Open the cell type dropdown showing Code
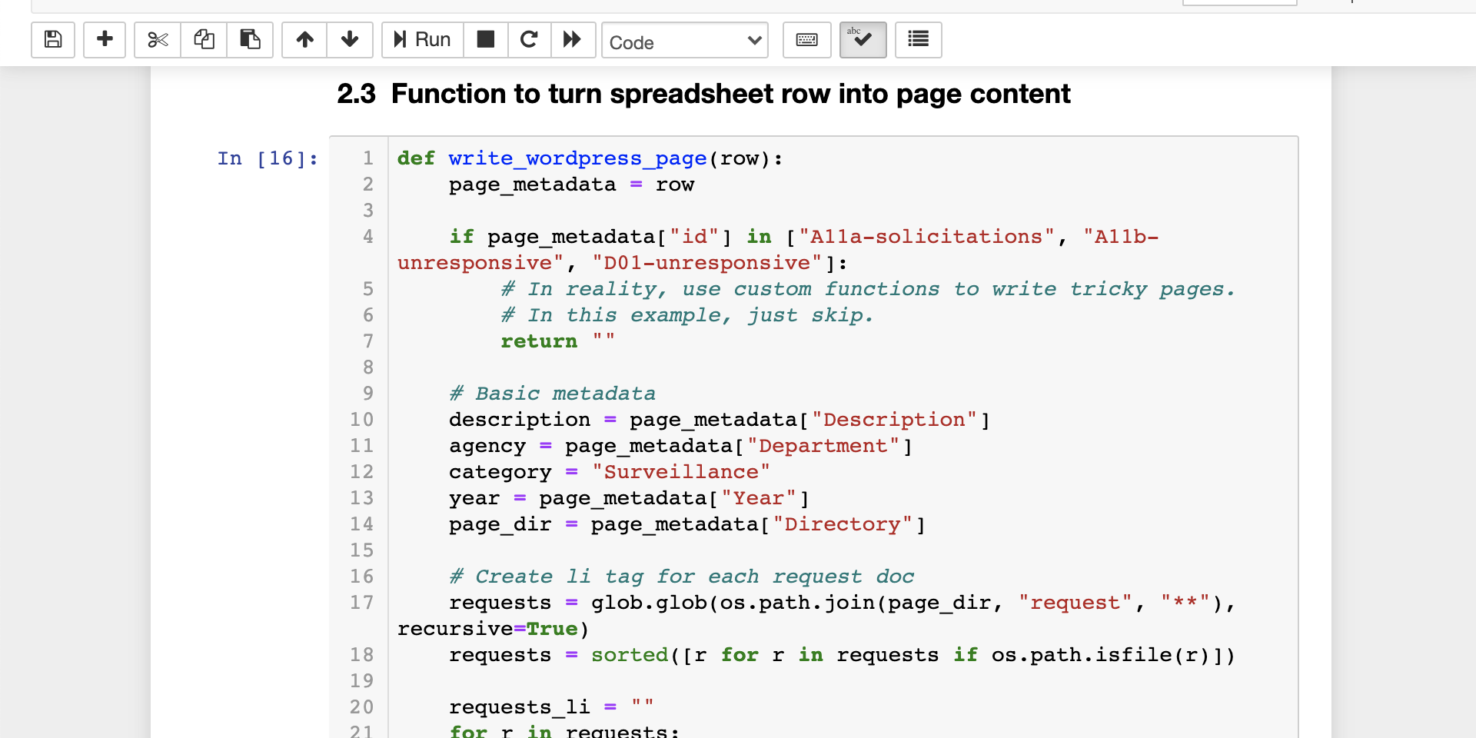The height and width of the screenshot is (738, 1476). pos(685,40)
